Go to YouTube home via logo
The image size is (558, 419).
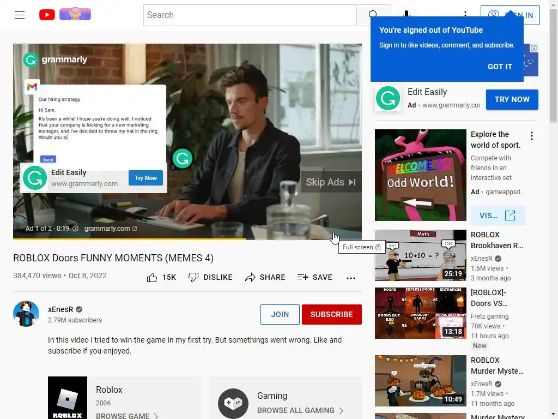click(x=47, y=15)
